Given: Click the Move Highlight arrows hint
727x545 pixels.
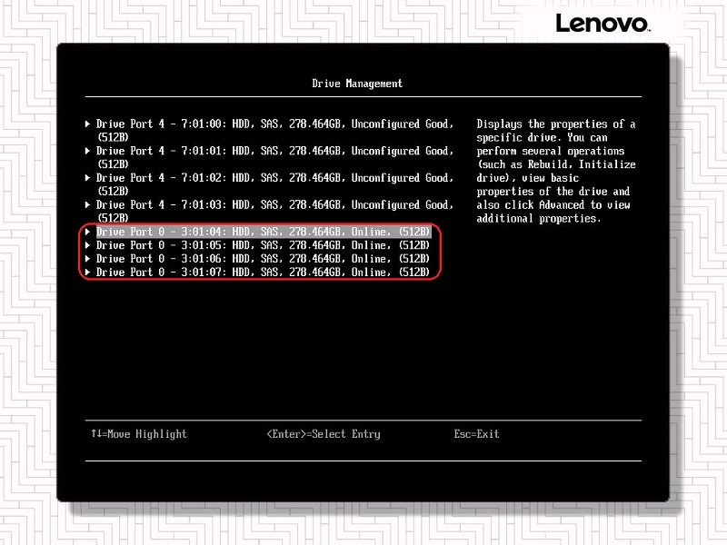Looking at the screenshot, I should [138, 434].
